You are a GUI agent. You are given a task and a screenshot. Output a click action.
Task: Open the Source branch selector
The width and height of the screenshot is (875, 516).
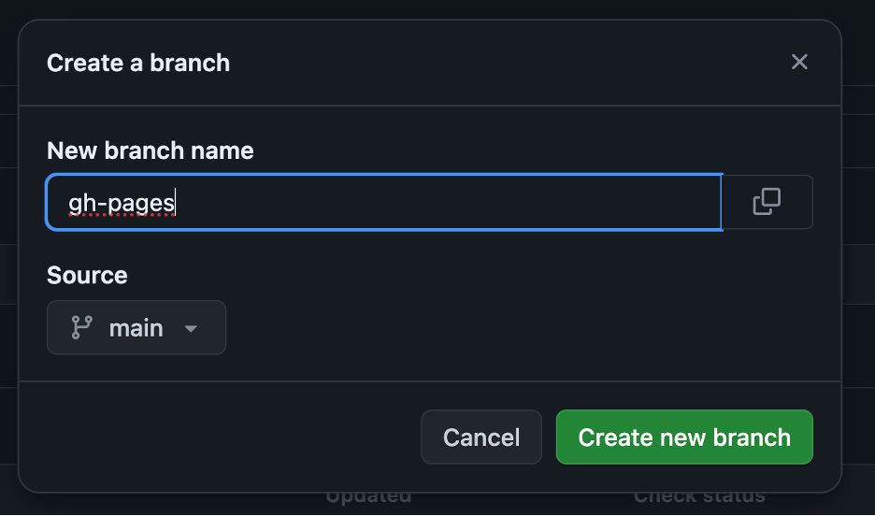[x=136, y=328]
